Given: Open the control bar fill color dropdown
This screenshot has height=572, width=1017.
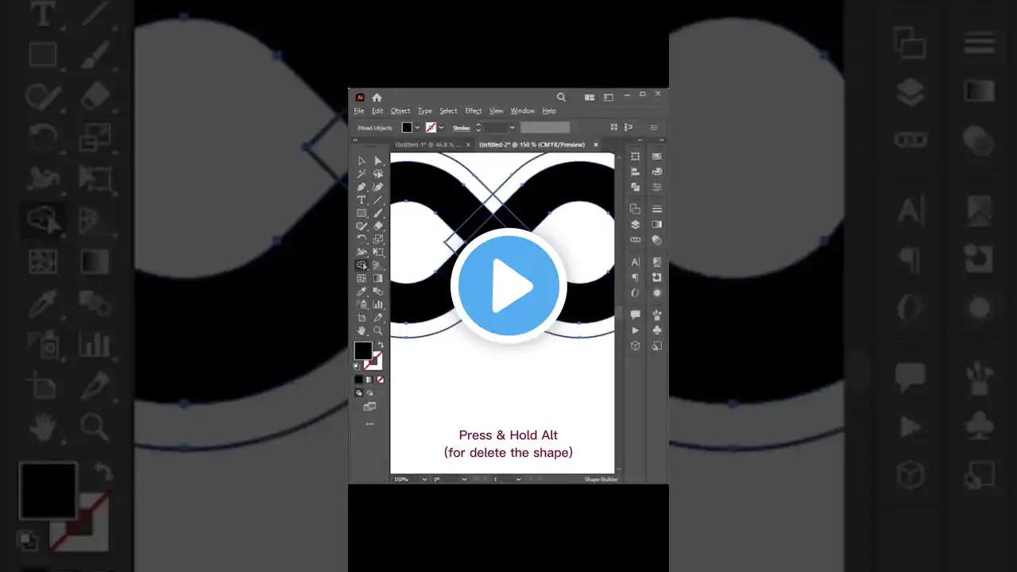Looking at the screenshot, I should pos(417,128).
